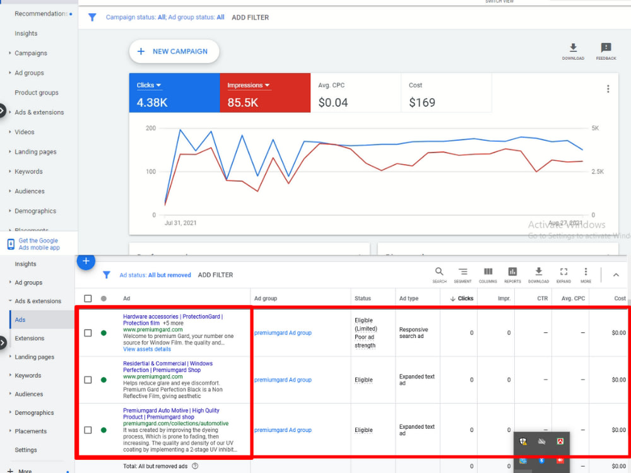
Task: Click the Google Ads mobile app phone icon
Action: pyautogui.click(x=11, y=243)
